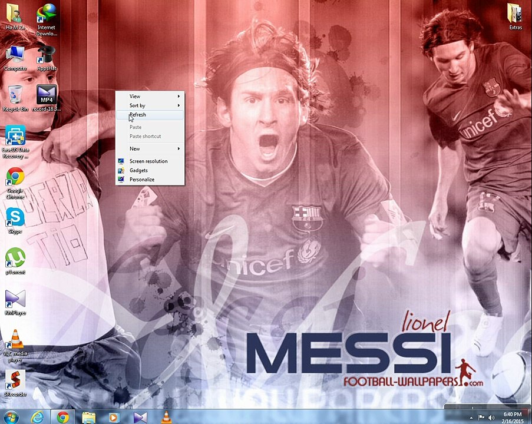Open the Extras folder on desktop
The height and width of the screenshot is (424, 532).
[516, 16]
